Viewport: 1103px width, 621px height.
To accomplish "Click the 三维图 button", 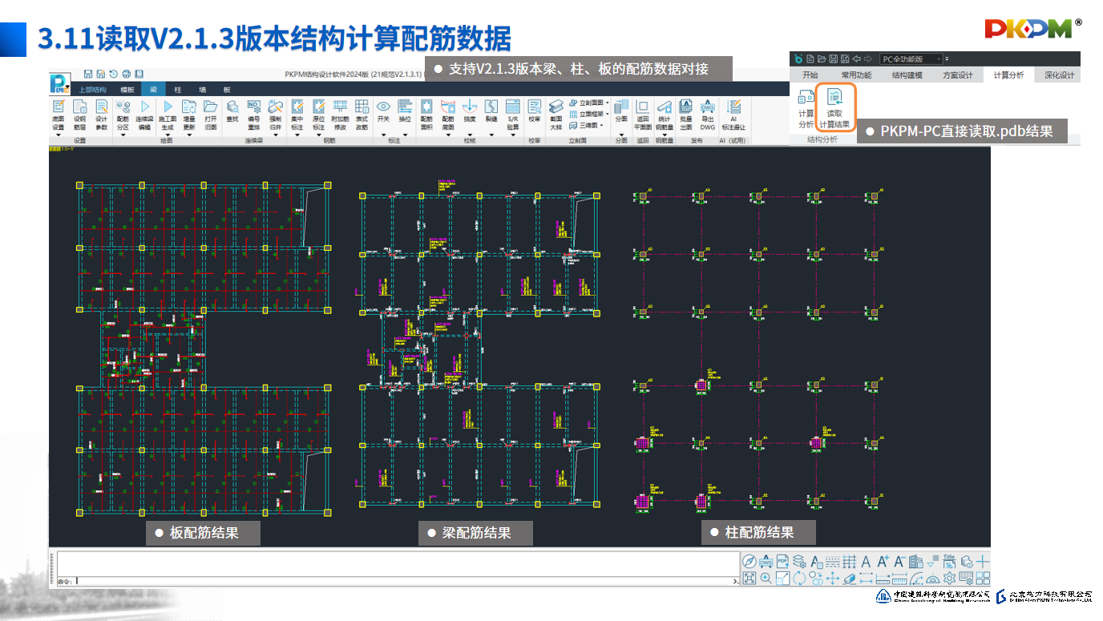I will point(584,126).
